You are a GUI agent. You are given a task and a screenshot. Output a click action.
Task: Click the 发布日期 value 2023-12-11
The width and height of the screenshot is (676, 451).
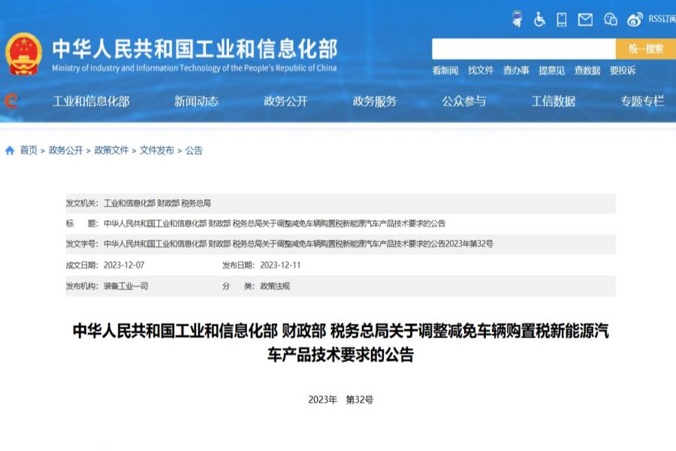pos(280,265)
